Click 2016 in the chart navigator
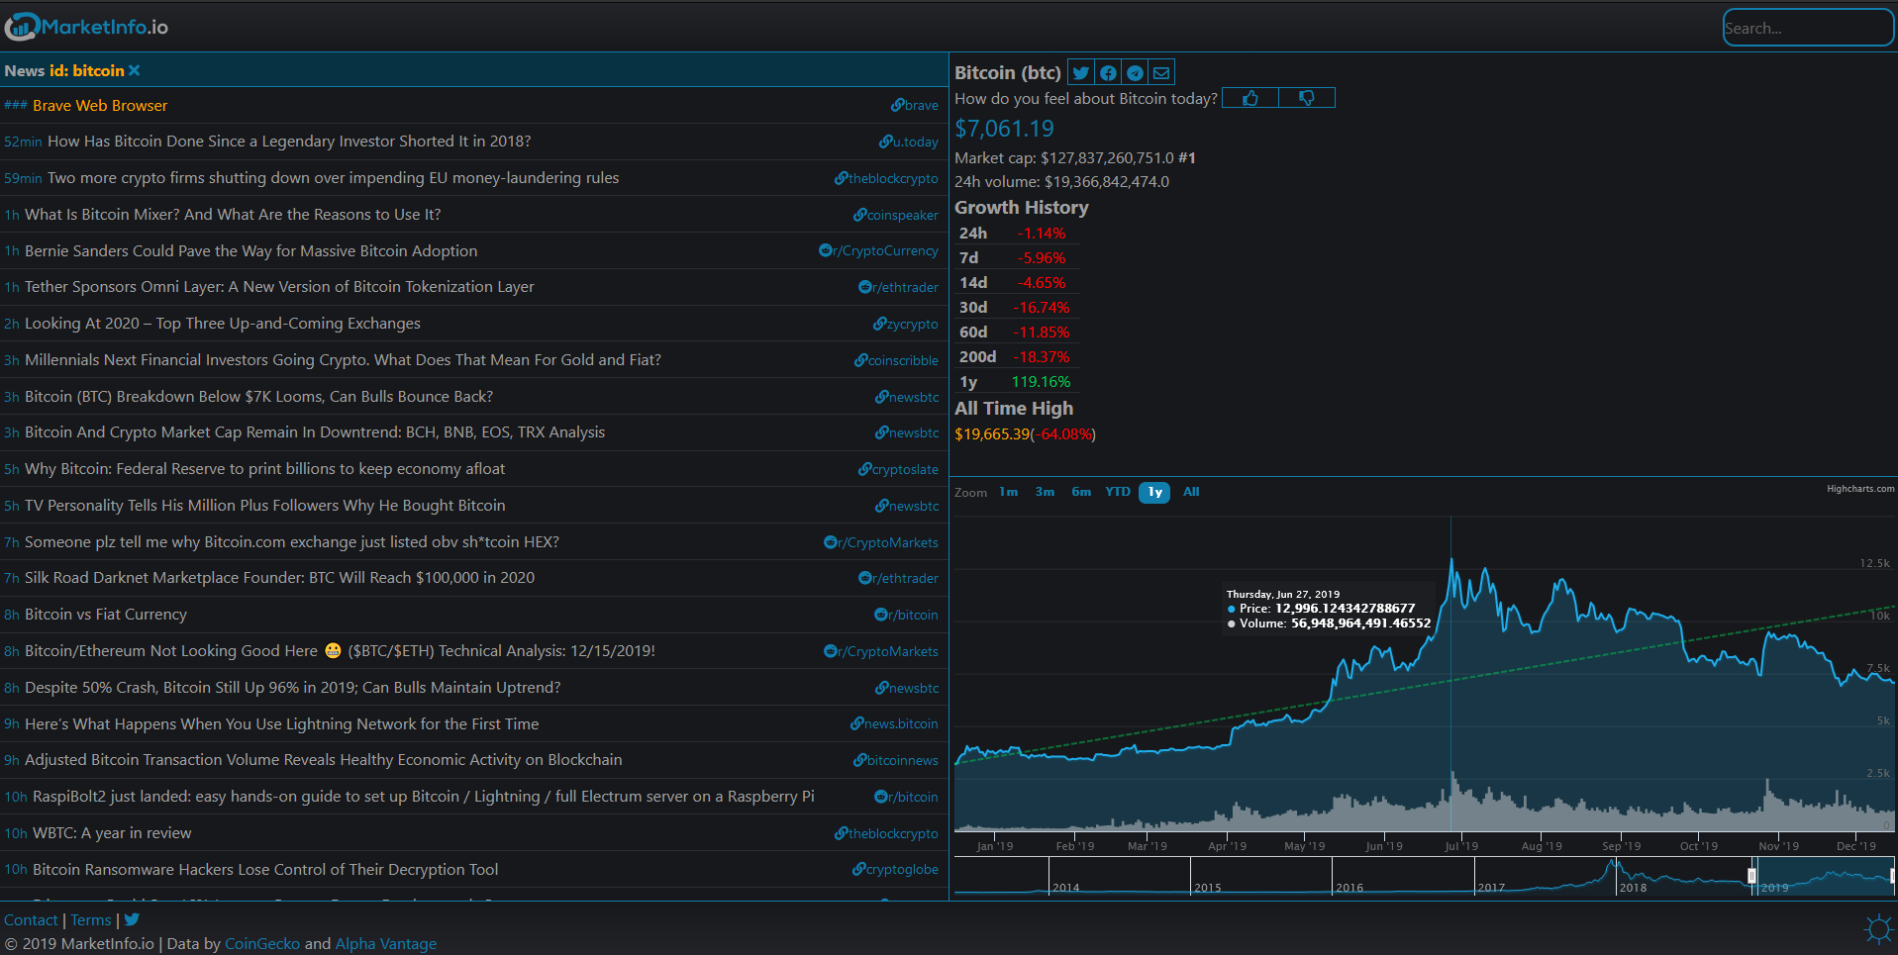The height and width of the screenshot is (955, 1898). 1349,888
